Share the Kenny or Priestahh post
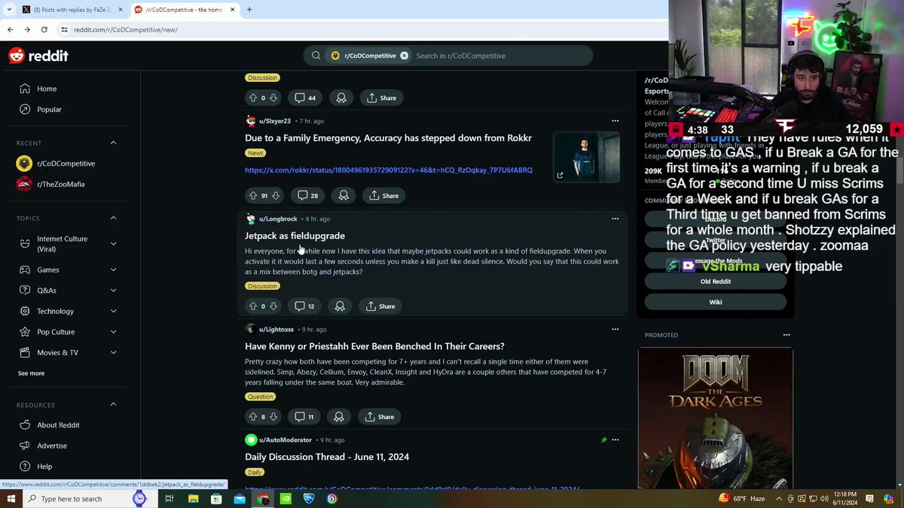The width and height of the screenshot is (904, 508). coord(380,417)
